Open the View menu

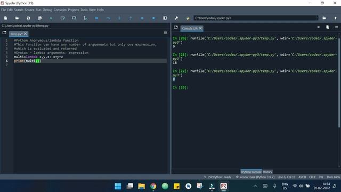coord(92,10)
